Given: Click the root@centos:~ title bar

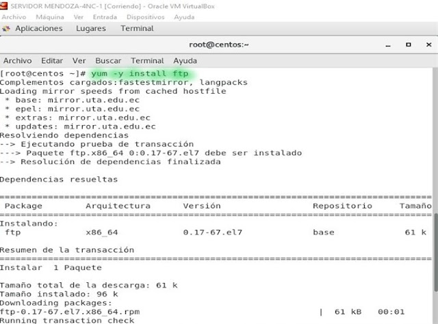Looking at the screenshot, I should [x=219, y=44].
